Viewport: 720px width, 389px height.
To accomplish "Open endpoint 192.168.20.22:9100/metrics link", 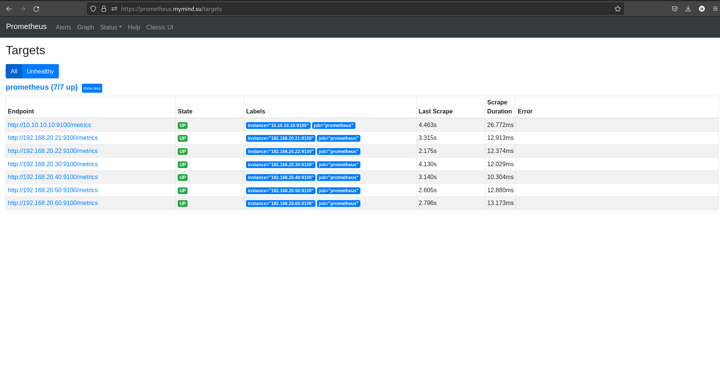I will (x=53, y=151).
